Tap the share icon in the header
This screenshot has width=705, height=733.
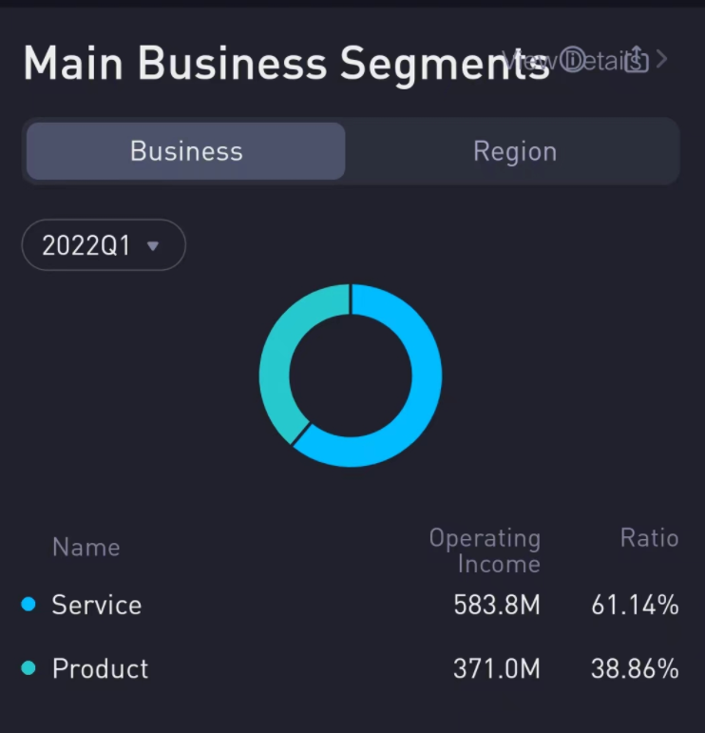[x=637, y=60]
